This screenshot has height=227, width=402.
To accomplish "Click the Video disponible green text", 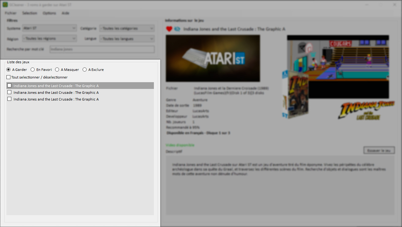I will click(x=180, y=145).
